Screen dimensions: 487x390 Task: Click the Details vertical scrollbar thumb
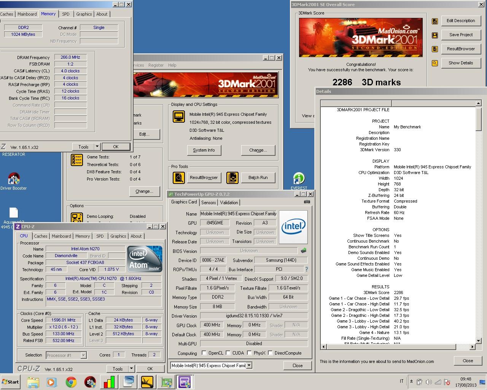click(x=479, y=118)
